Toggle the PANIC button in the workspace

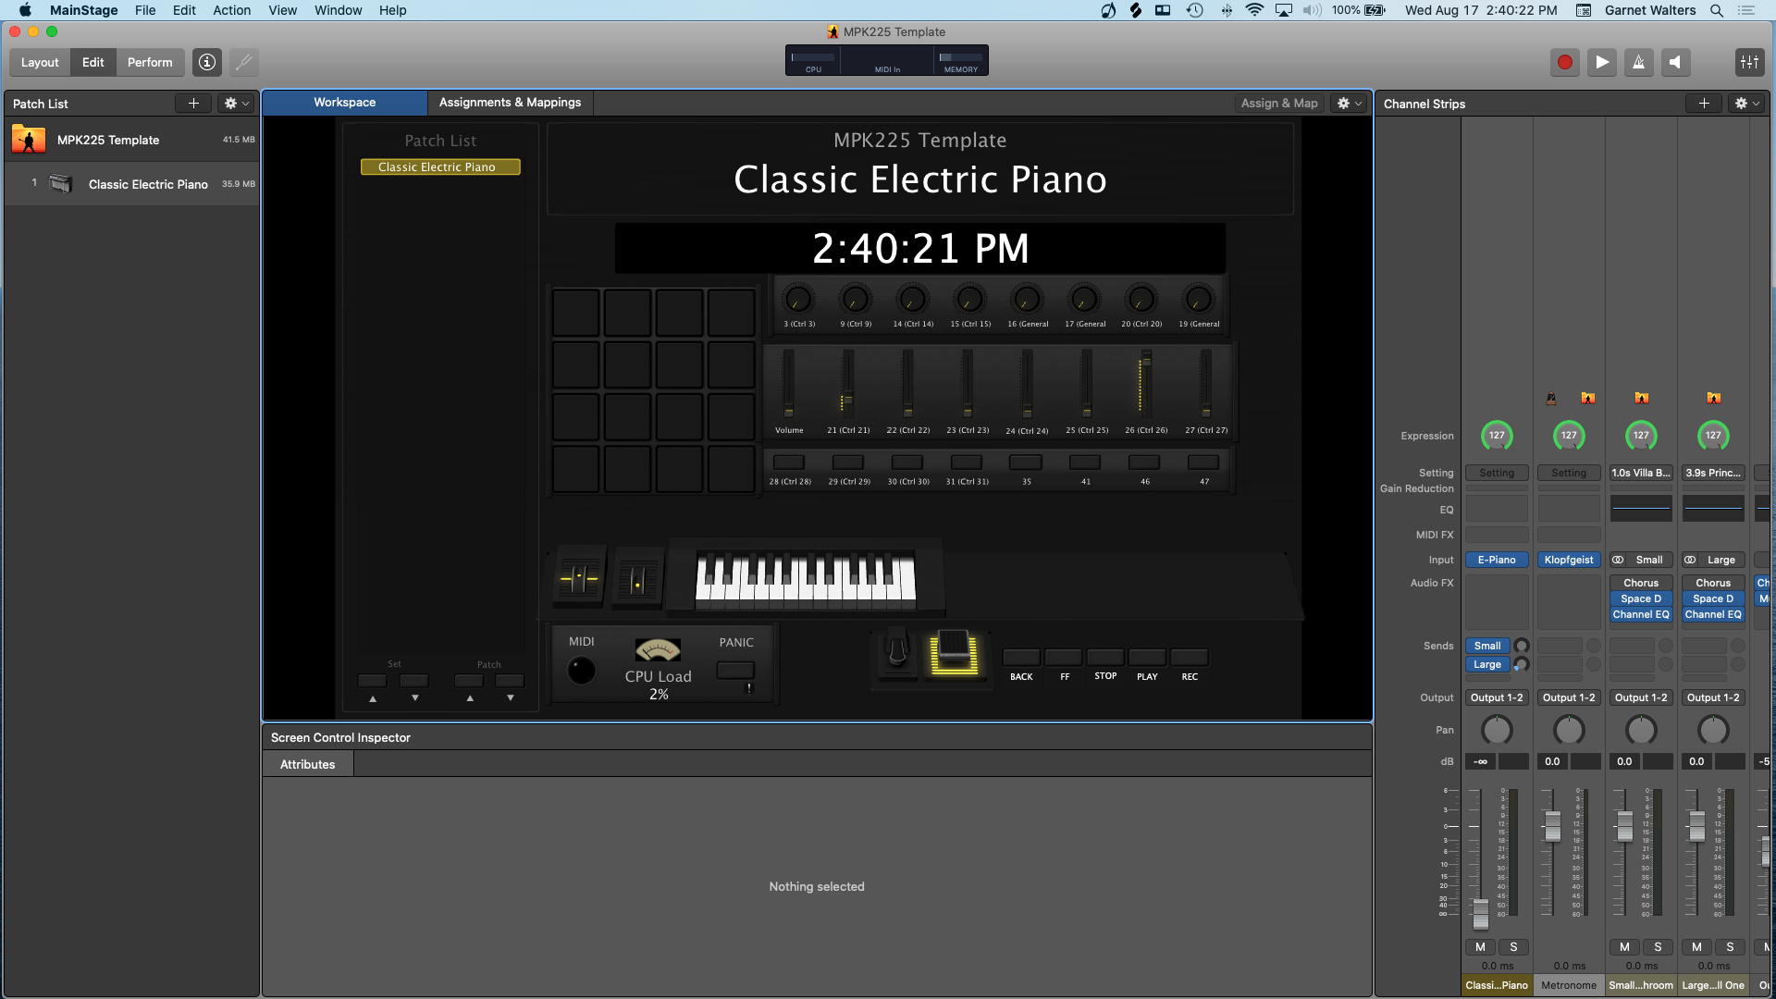click(x=736, y=670)
